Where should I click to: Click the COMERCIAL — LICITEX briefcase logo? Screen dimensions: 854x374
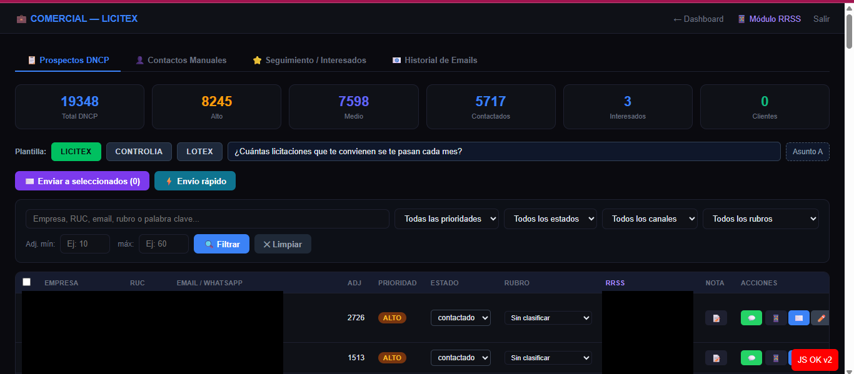click(77, 19)
